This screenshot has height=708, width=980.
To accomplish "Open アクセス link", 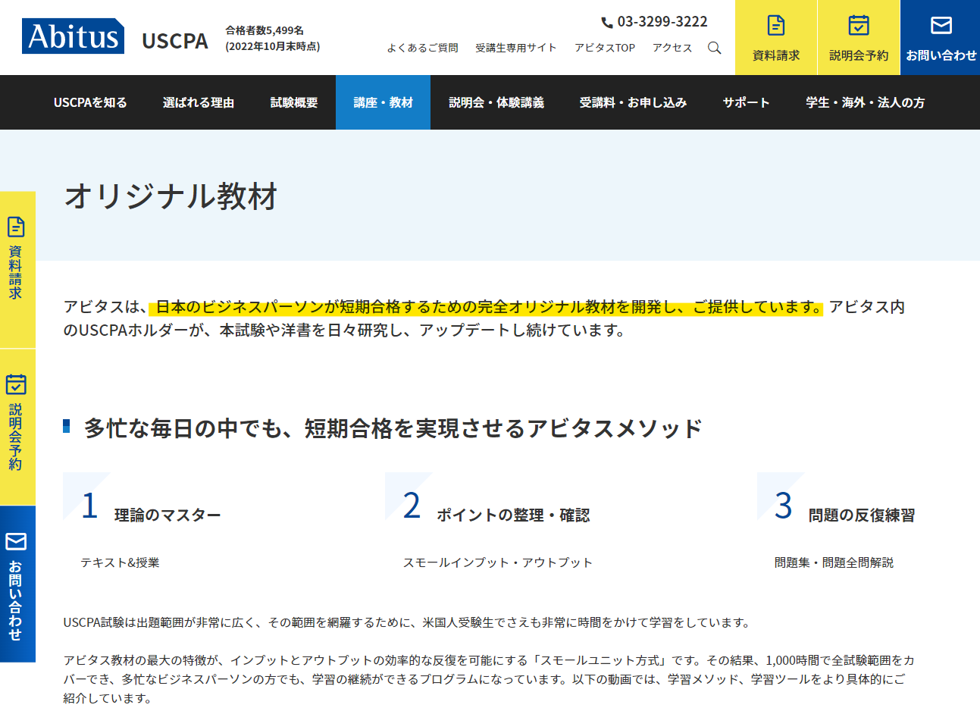I will pos(672,48).
